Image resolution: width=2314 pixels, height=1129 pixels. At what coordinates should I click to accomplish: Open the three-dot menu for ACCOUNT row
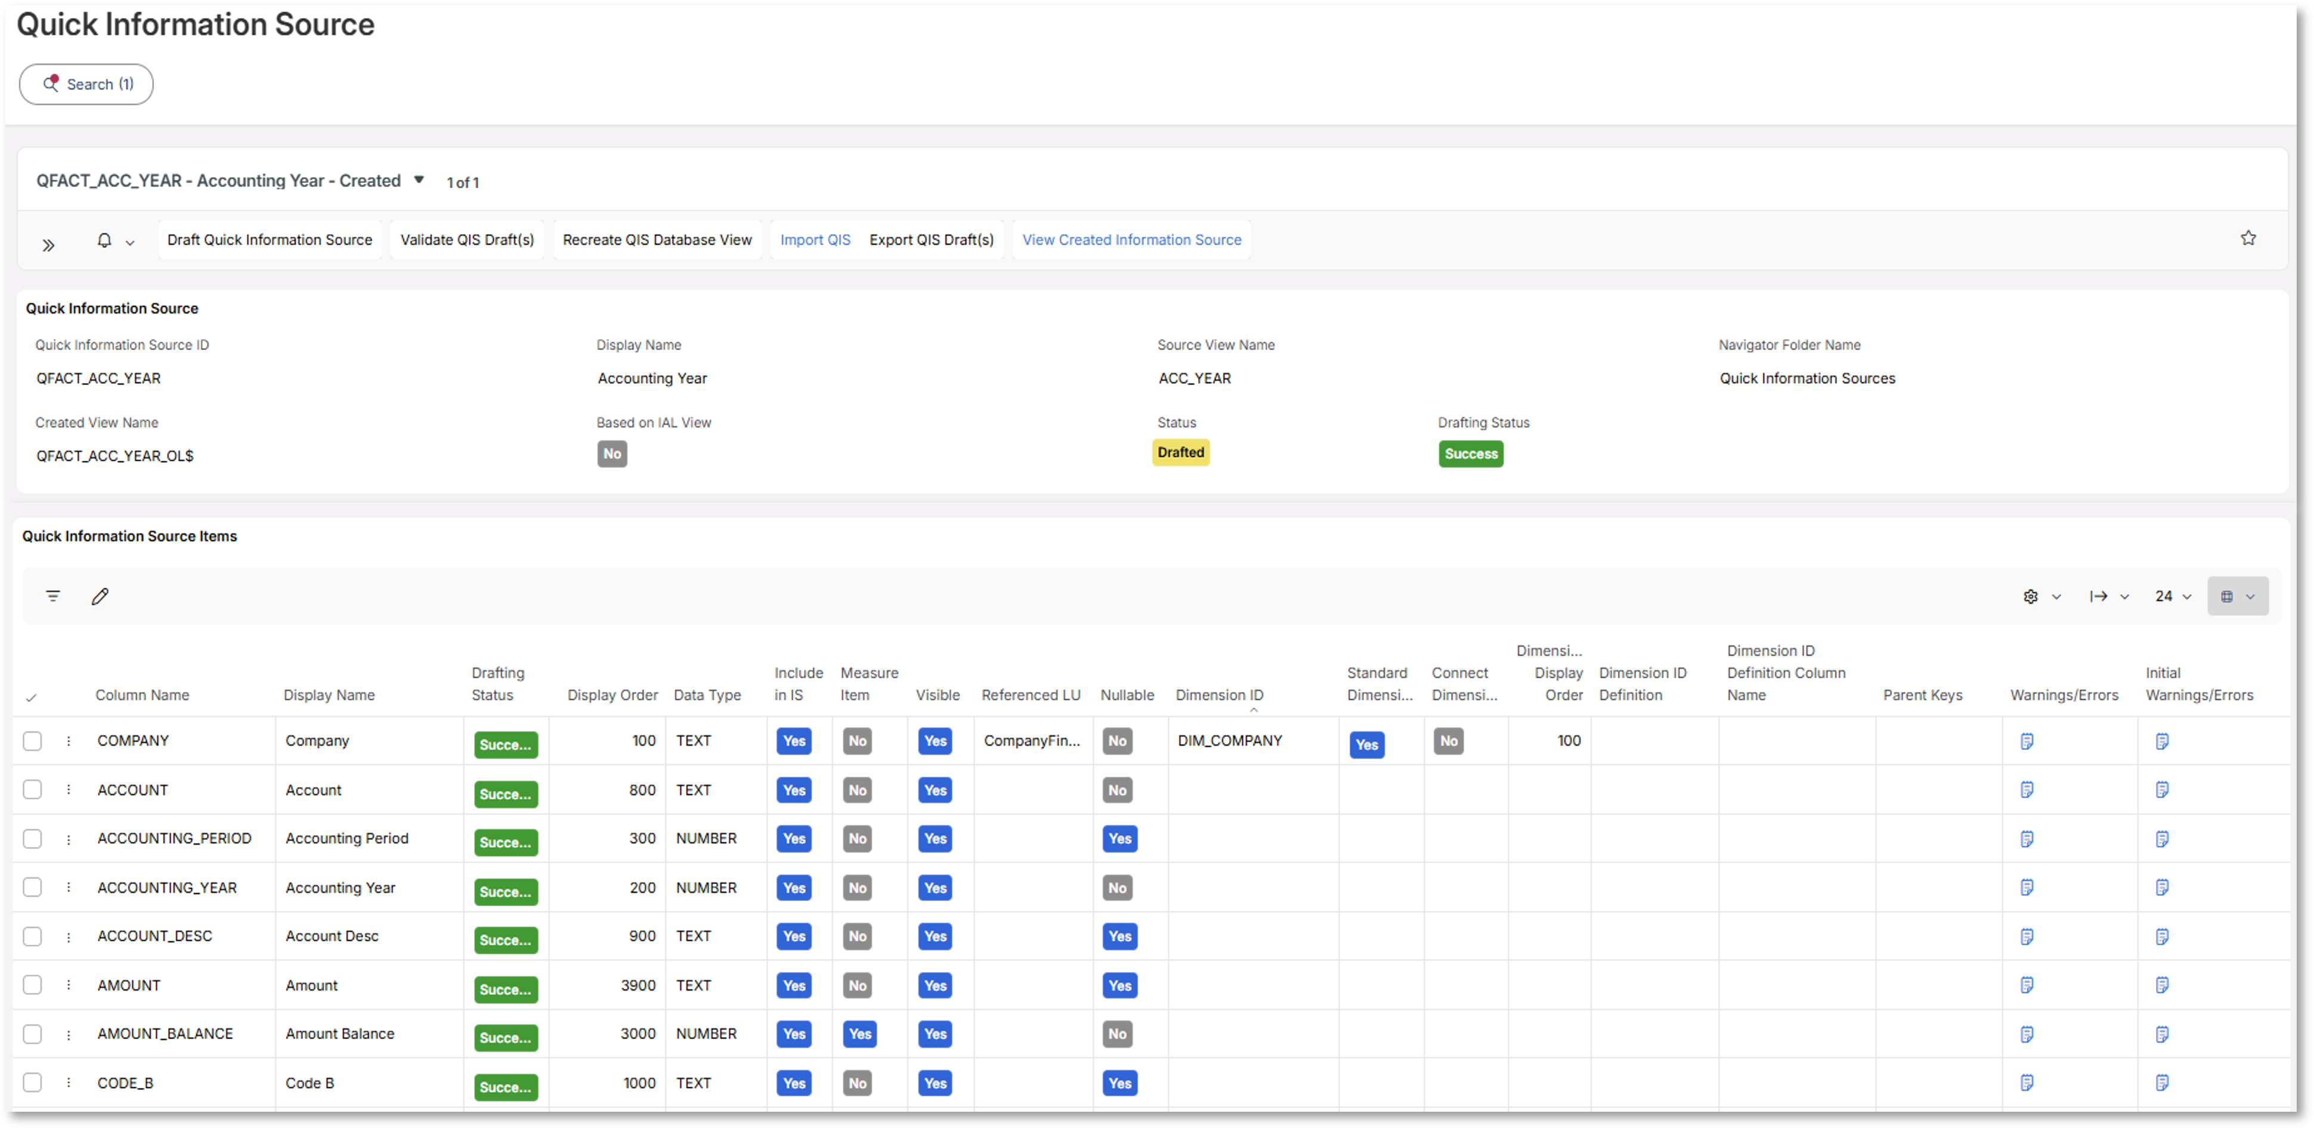tap(68, 789)
